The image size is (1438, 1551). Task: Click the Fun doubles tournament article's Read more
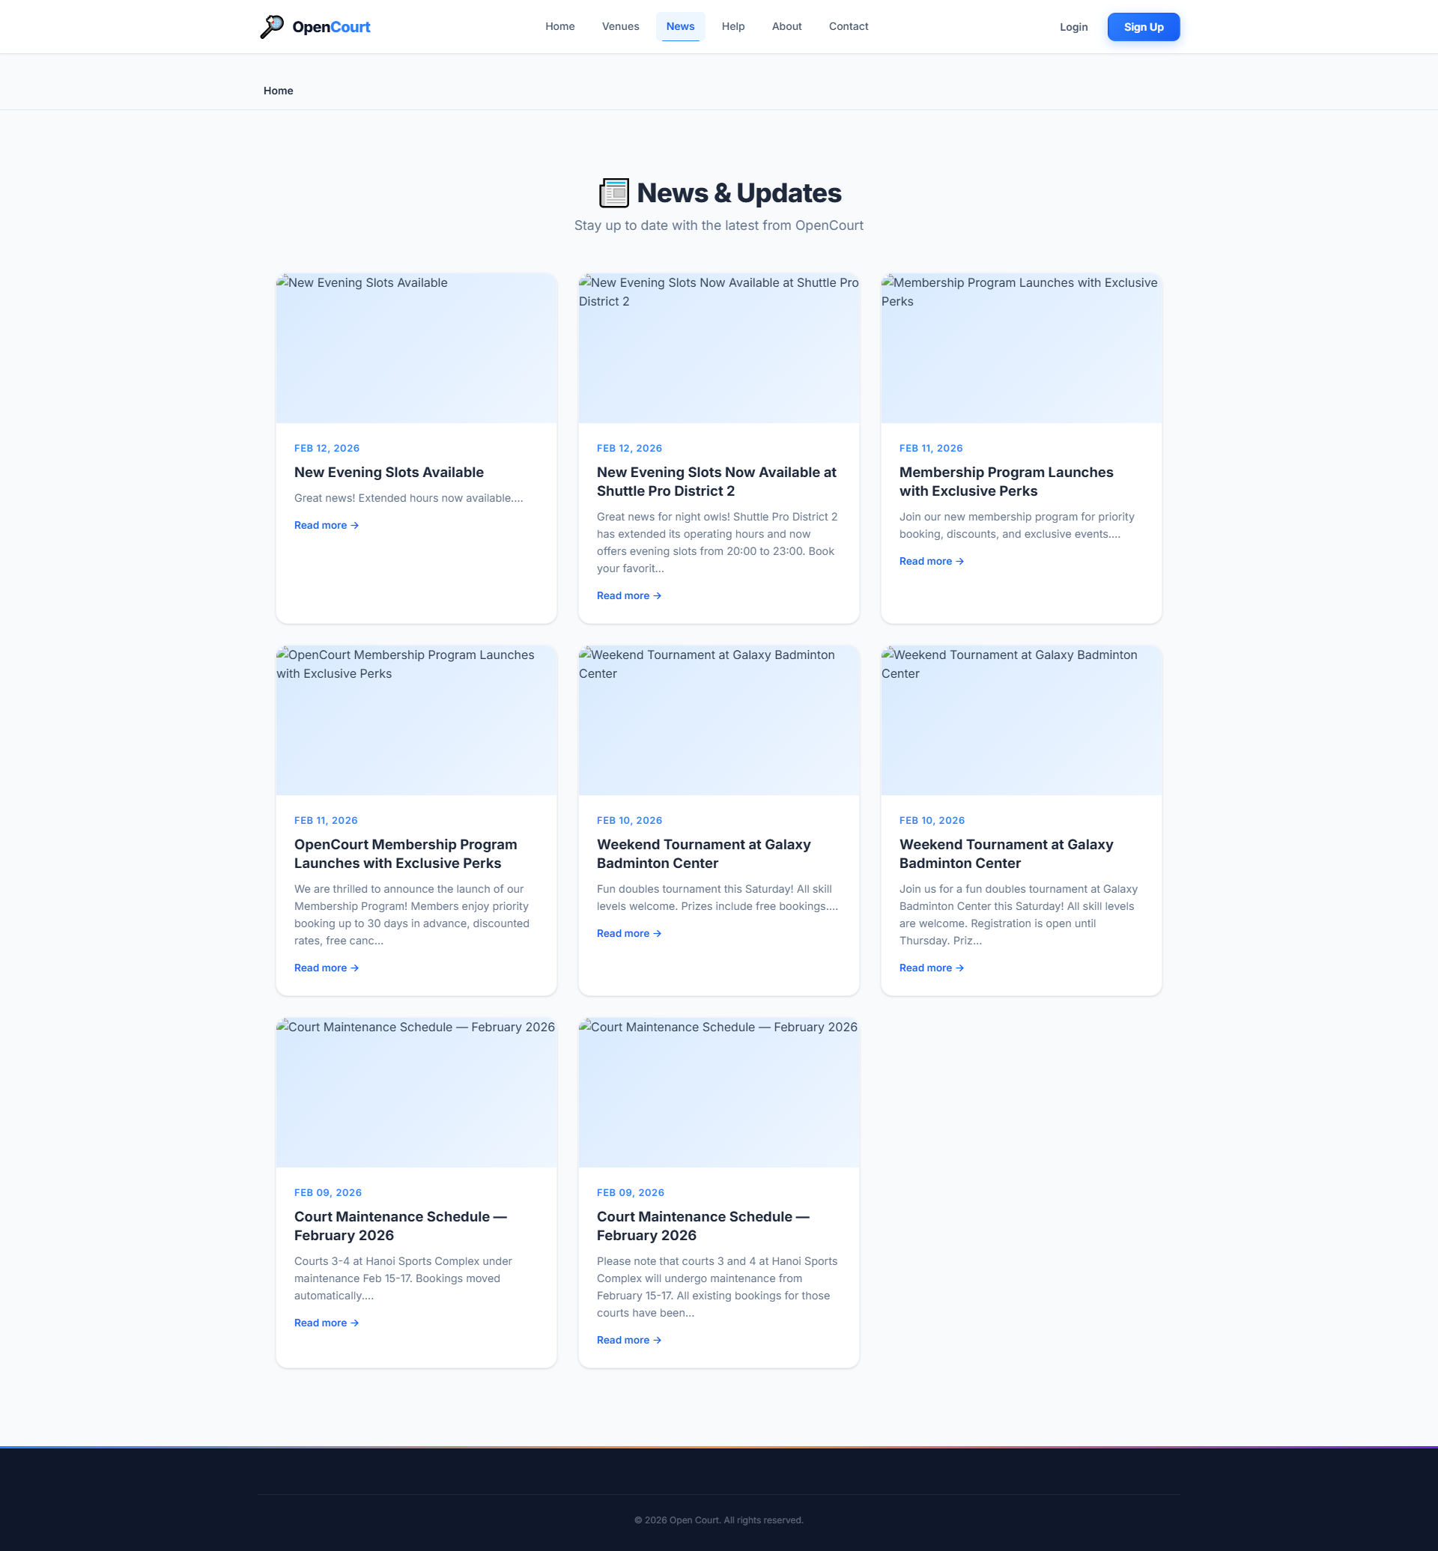coord(628,933)
